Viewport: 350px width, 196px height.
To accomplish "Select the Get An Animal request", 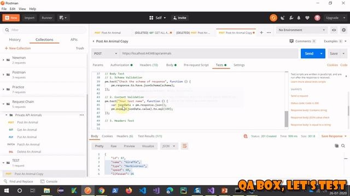I will (27, 130).
